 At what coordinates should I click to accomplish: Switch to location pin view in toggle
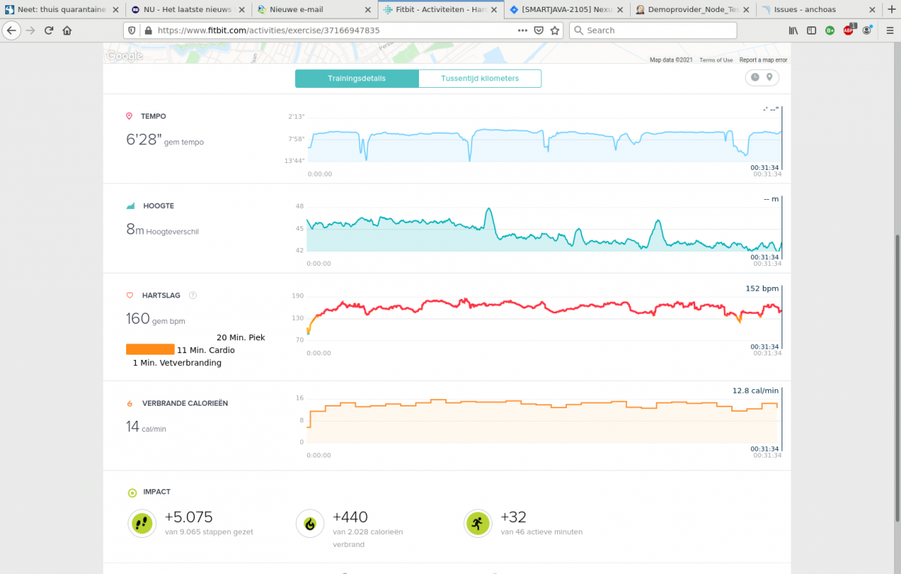point(770,77)
